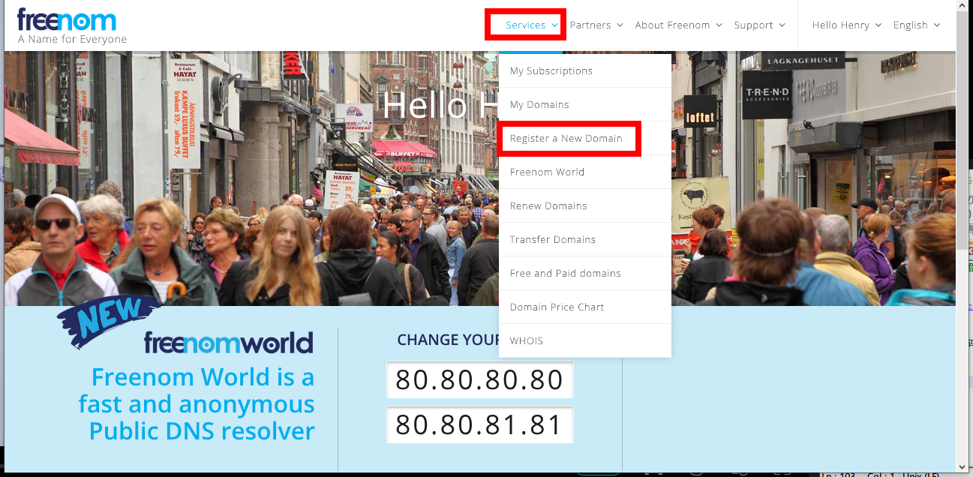Open the Support dropdown
973x477 pixels.
(x=759, y=25)
